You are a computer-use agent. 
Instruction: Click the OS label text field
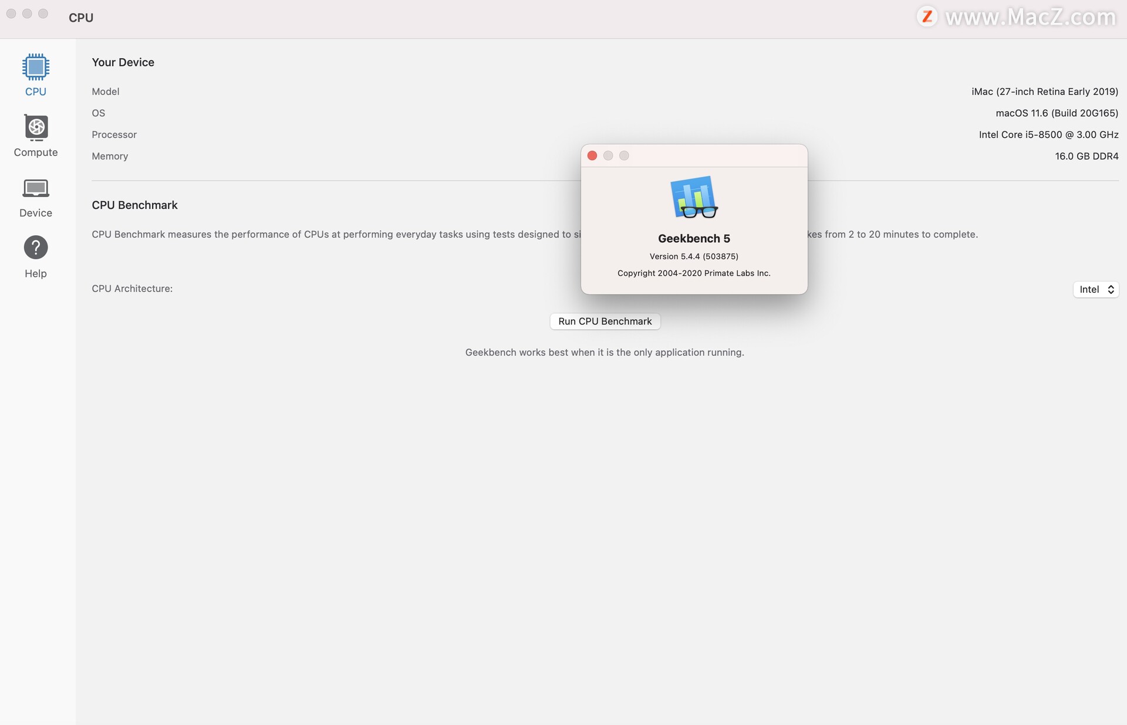(98, 113)
